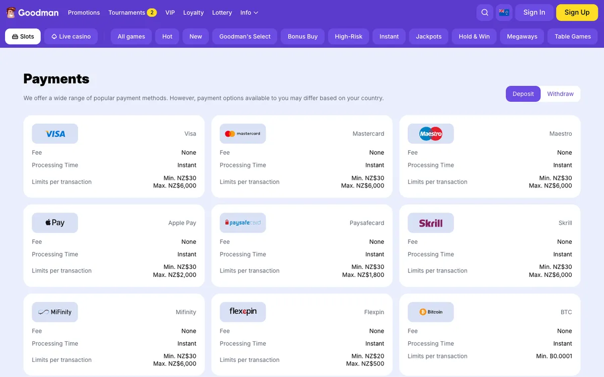This screenshot has width=604, height=377.
Task: Show the New games category
Action: tap(196, 36)
